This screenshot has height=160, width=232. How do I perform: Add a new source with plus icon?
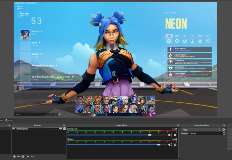(x=14, y=156)
